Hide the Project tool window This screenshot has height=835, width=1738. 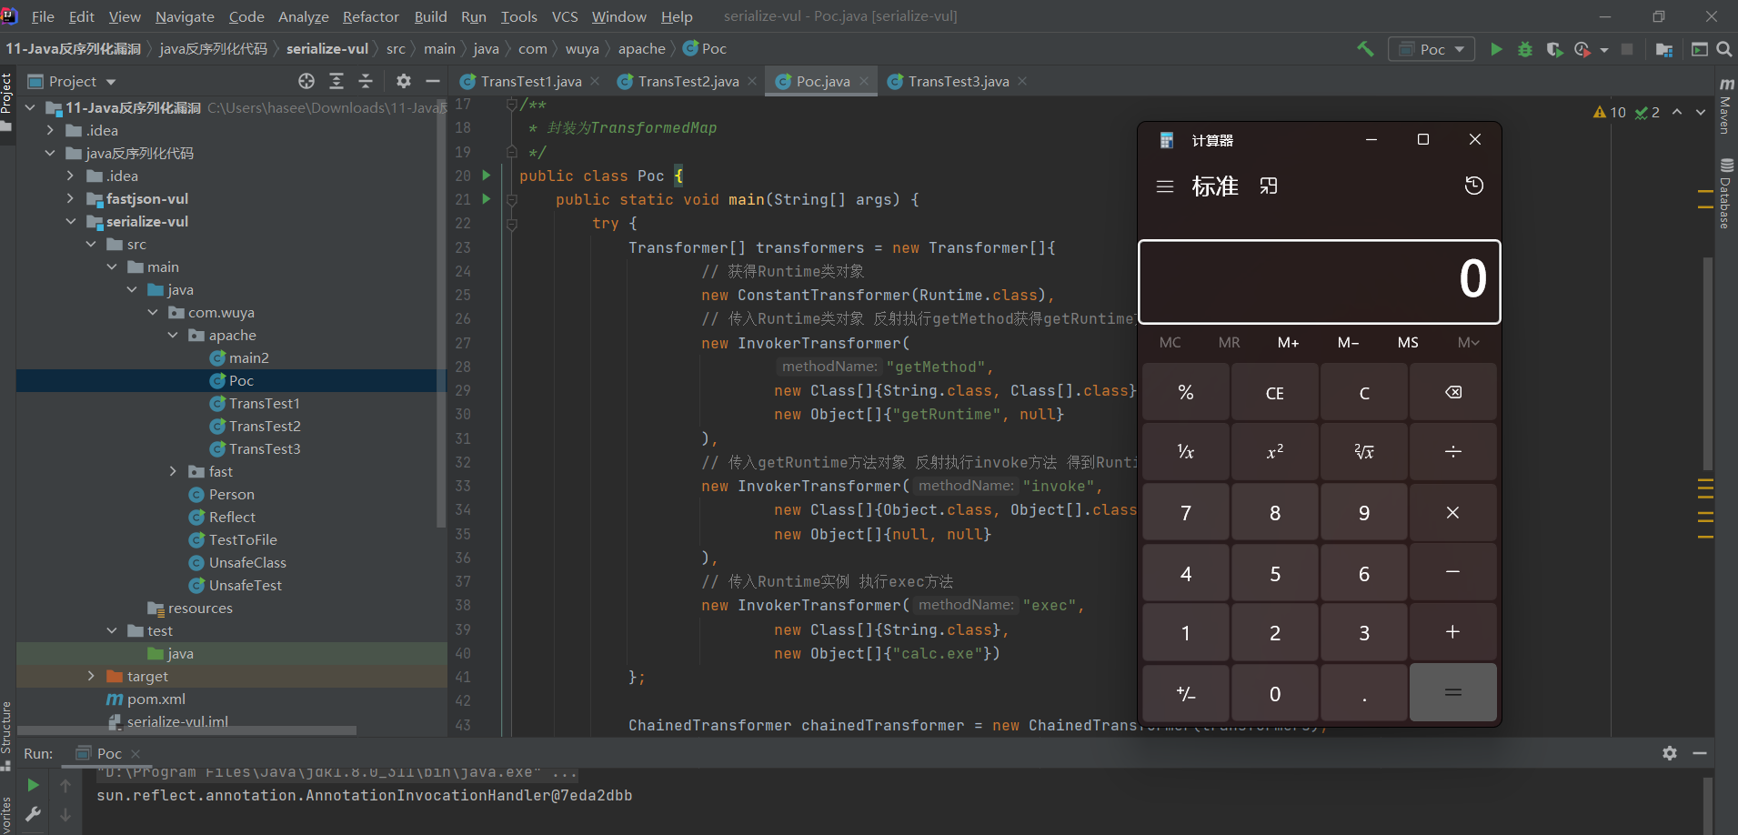(x=433, y=82)
